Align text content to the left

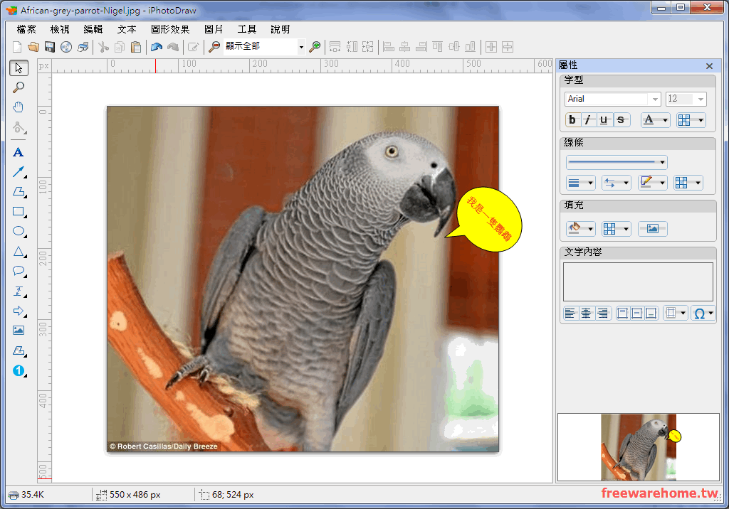click(570, 314)
